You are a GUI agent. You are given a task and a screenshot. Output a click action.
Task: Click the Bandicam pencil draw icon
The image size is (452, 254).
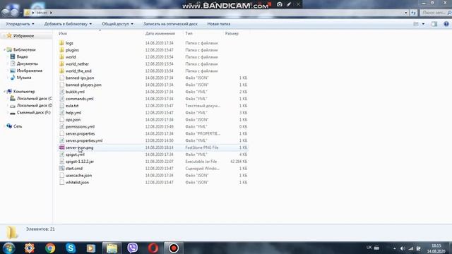(289, 4)
